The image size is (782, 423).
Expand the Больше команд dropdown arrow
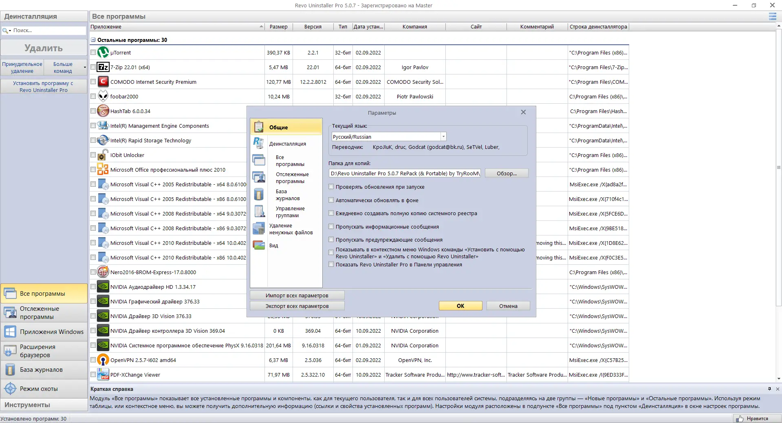85,67
